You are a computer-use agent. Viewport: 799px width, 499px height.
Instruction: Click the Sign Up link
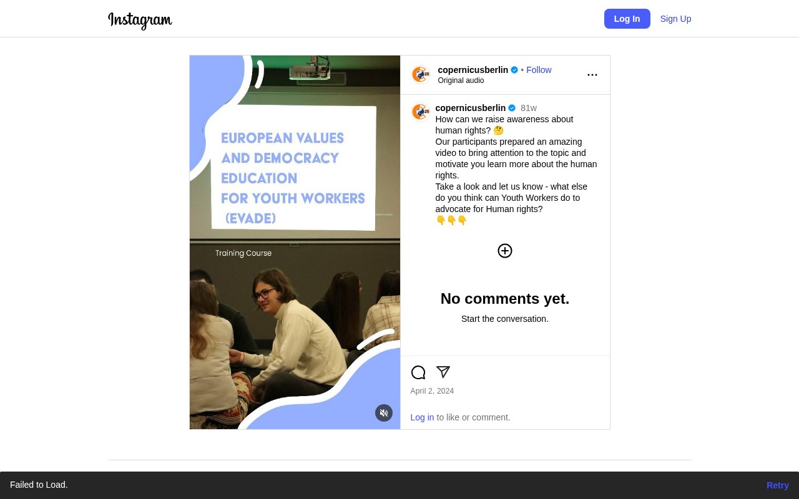[x=675, y=19]
